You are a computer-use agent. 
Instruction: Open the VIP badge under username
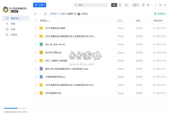[14, 12]
